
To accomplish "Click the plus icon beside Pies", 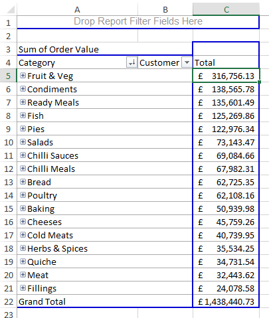I will [x=23, y=129].
